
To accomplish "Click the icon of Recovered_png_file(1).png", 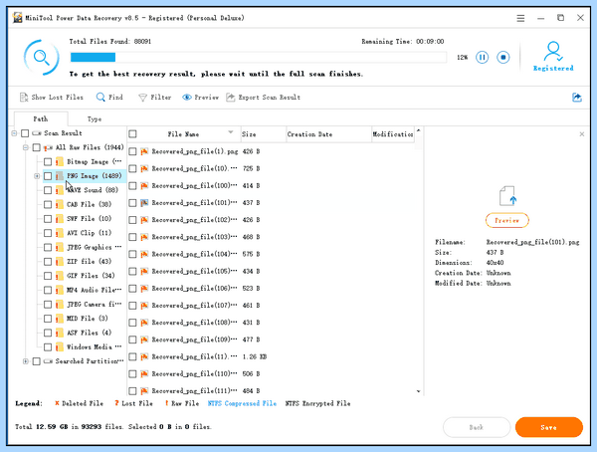I will click(x=144, y=151).
